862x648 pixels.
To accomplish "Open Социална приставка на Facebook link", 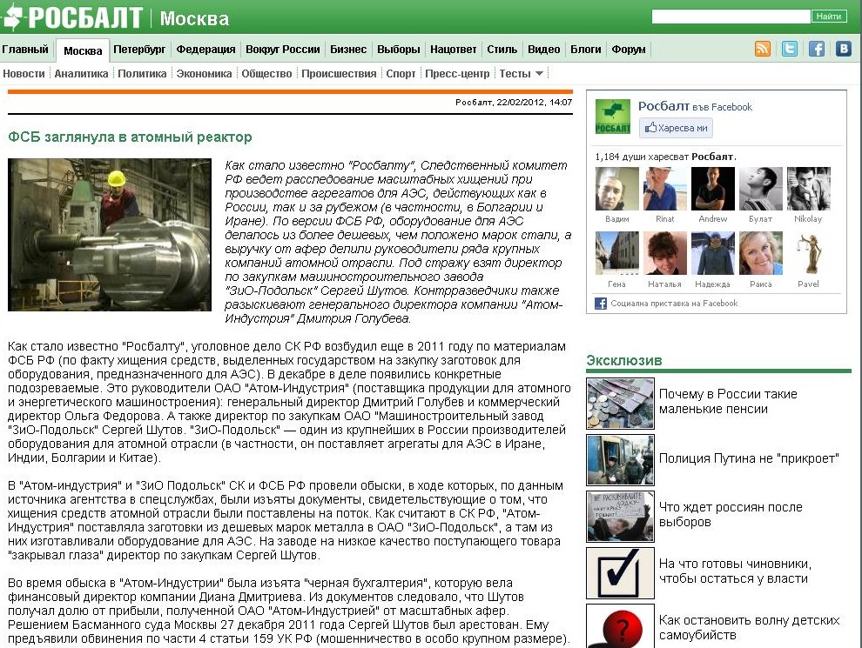I will coord(674,304).
